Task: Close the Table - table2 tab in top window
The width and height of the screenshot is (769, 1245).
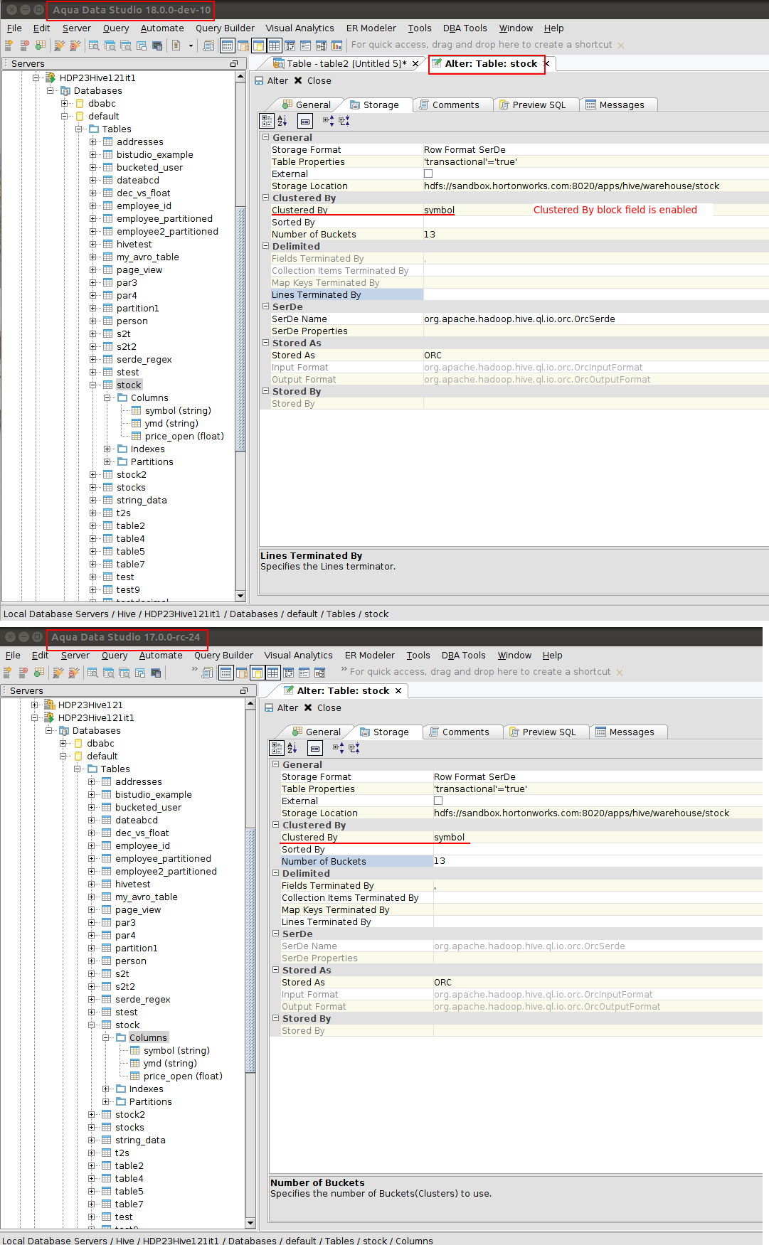Action: pyautogui.click(x=415, y=63)
